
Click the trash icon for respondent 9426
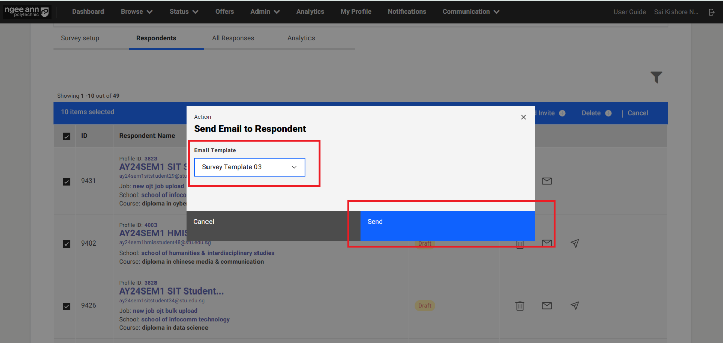pyautogui.click(x=519, y=306)
